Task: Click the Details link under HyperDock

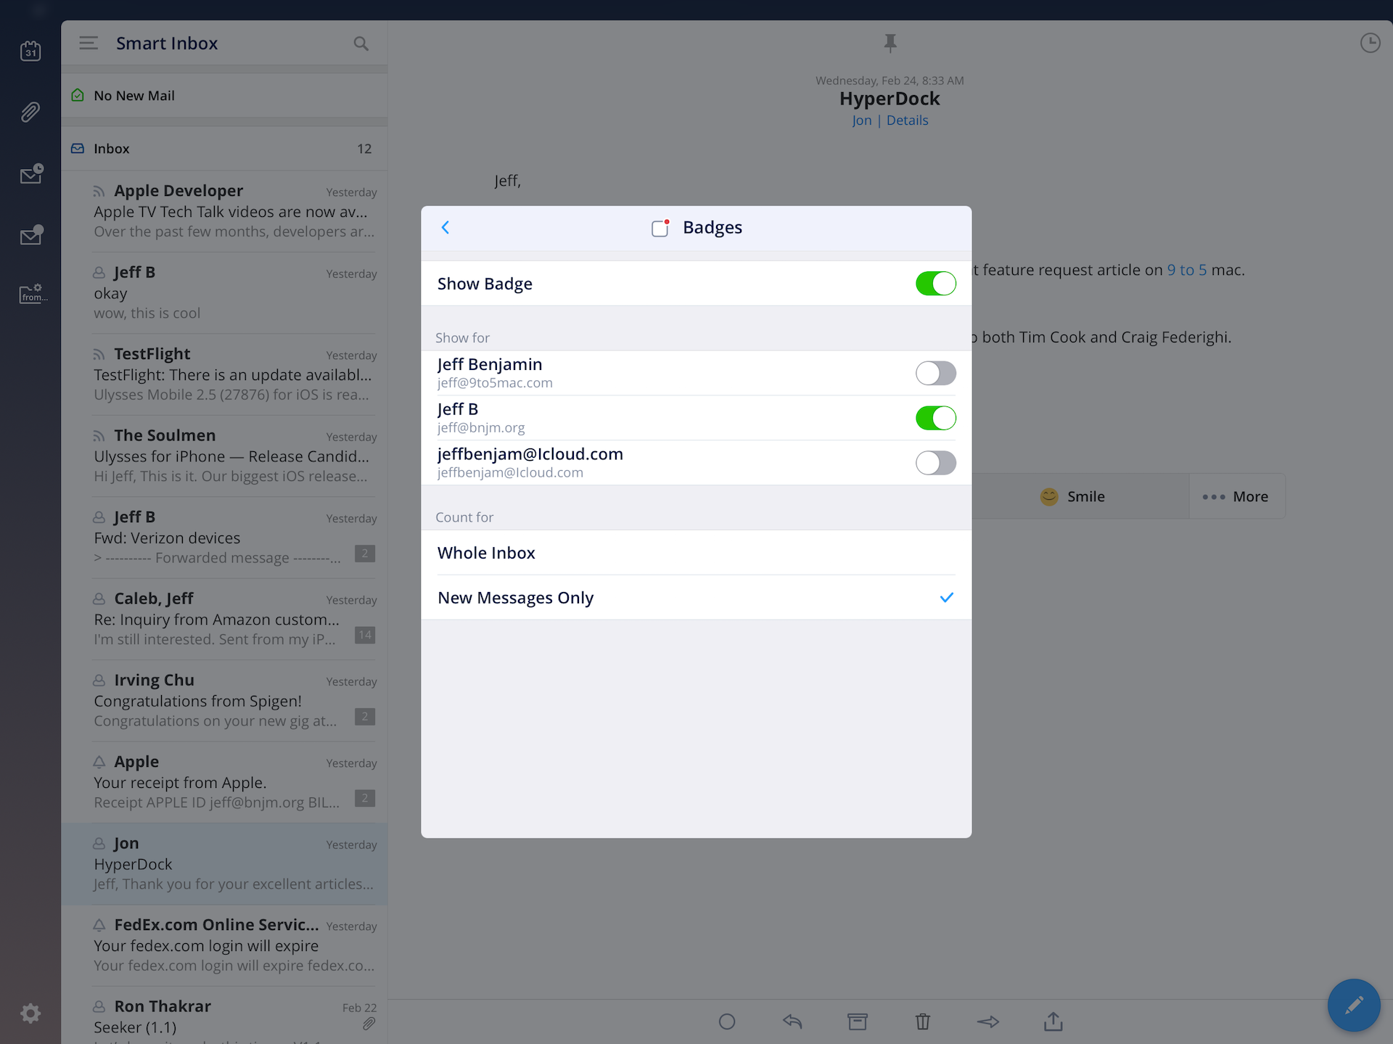Action: point(907,120)
